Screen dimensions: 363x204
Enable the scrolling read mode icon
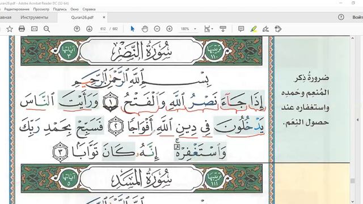(223, 29)
